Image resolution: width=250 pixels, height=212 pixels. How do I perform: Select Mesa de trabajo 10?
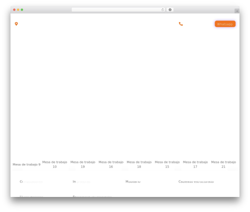point(54,164)
